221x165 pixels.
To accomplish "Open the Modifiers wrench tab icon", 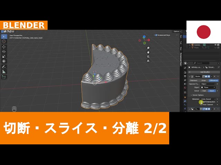I will tap(185, 101).
